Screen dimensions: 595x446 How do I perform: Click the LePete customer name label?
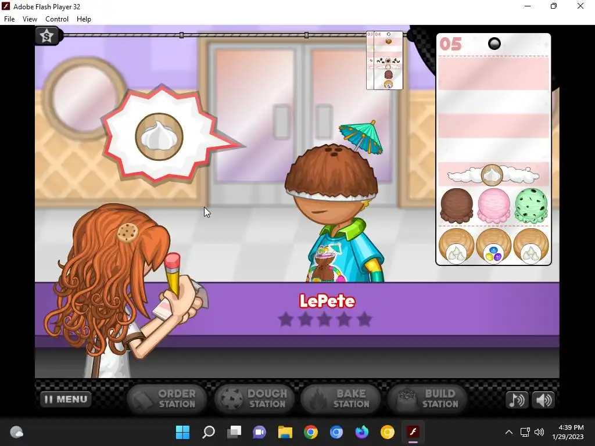coord(327,301)
